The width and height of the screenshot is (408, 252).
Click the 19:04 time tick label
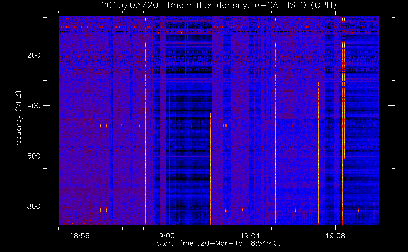pos(250,236)
